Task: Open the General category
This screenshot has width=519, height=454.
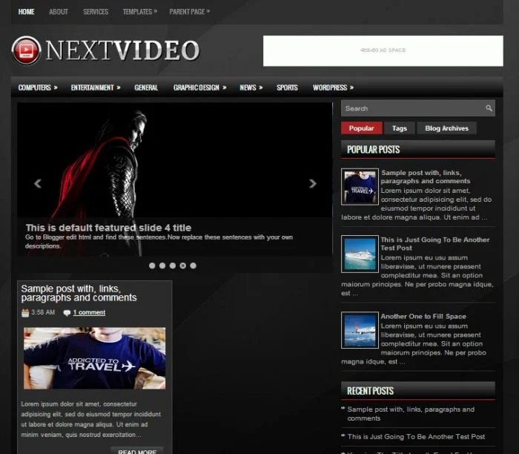Action: [x=146, y=88]
